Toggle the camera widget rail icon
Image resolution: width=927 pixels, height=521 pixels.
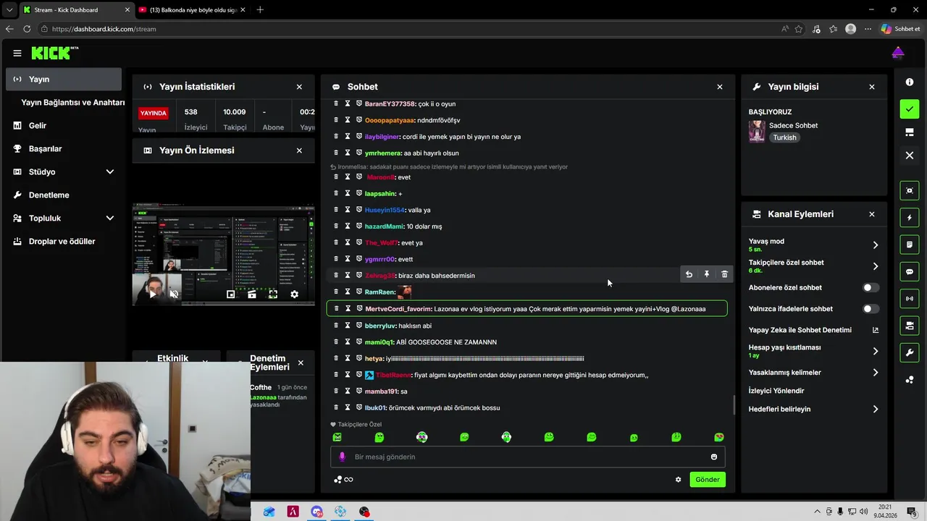[910, 326]
